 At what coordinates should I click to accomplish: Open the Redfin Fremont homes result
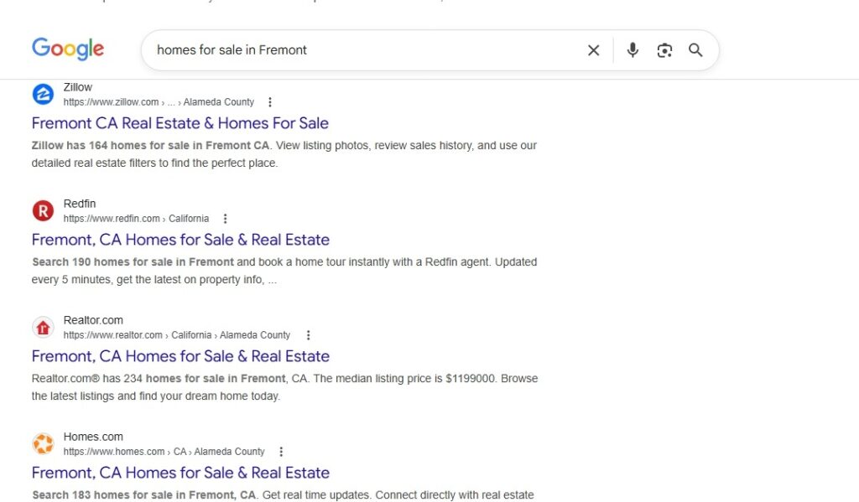tap(180, 240)
